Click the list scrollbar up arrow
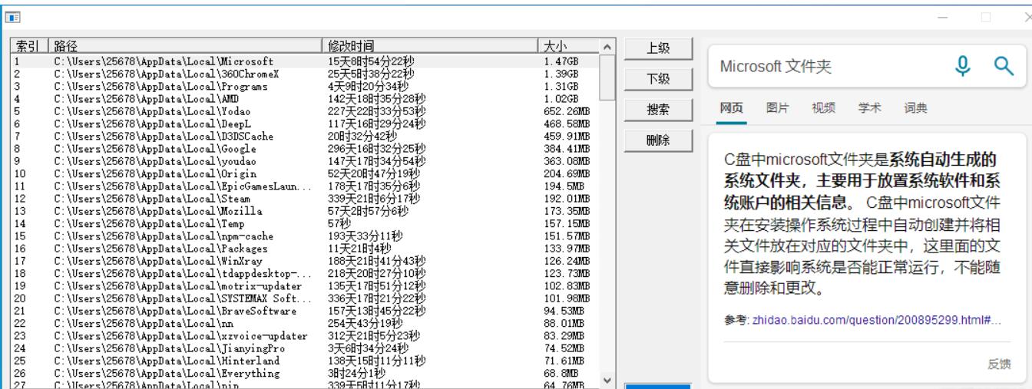Image resolution: width=1032 pixels, height=389 pixels. pos(607,46)
